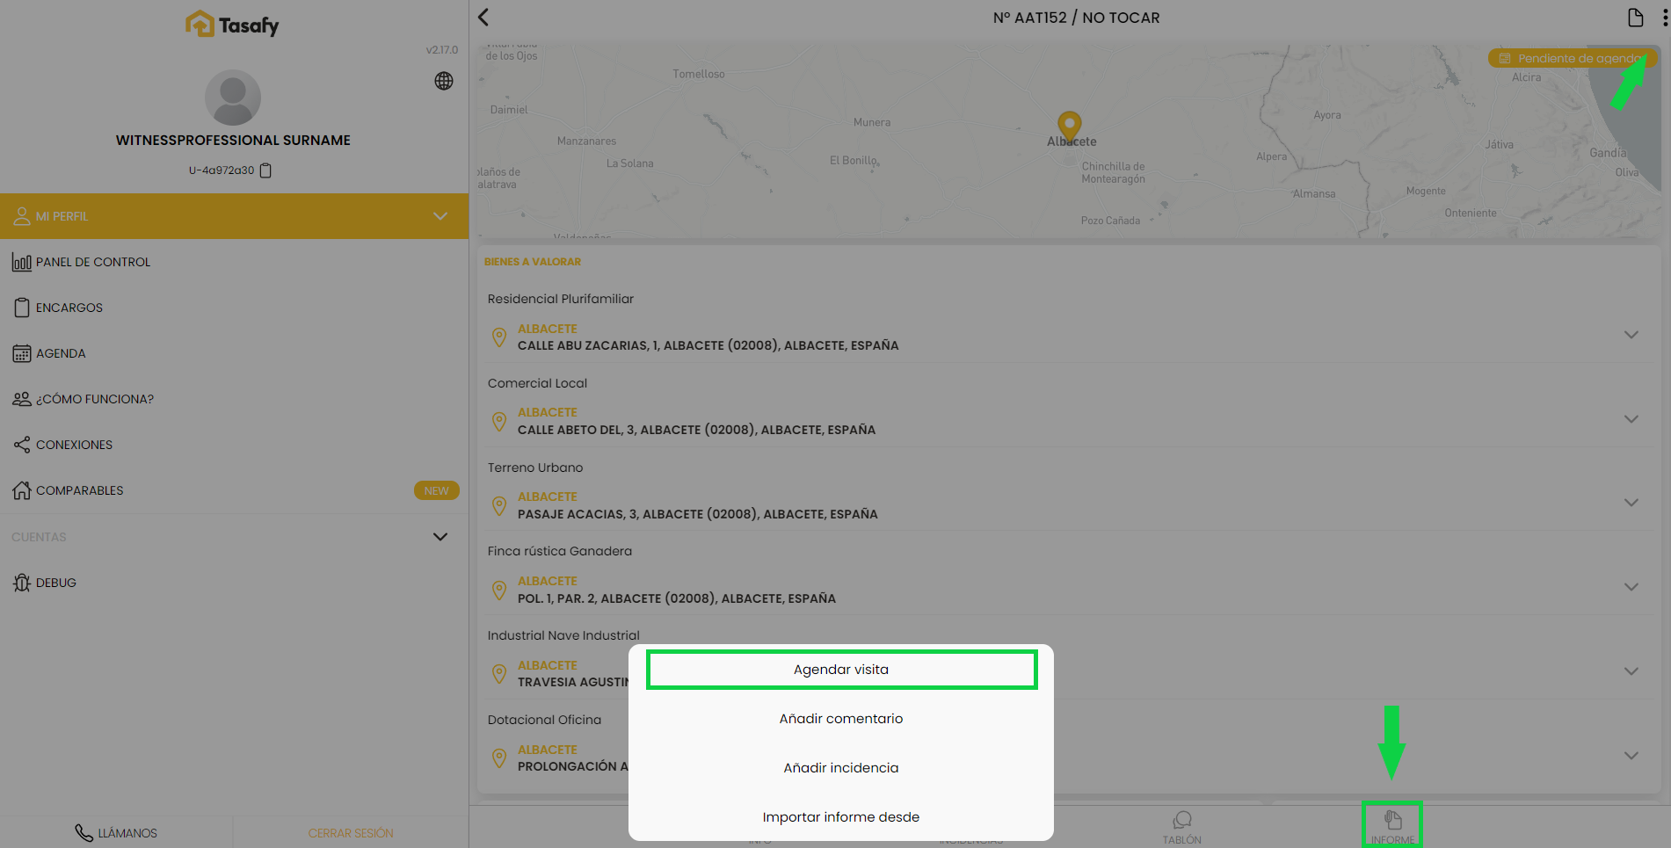Click the Llámanos phone button
The width and height of the screenshot is (1671, 848).
coord(116,833)
